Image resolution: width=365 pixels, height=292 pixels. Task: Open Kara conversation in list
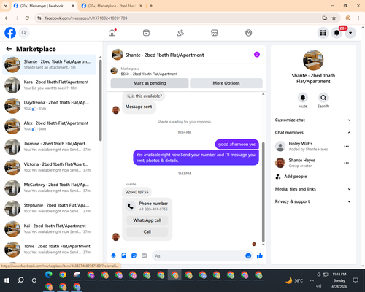pos(49,85)
